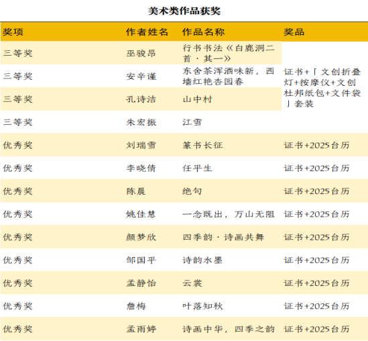Click the work 一念既出,万山无阻
The image size is (368, 341).
[229, 214]
